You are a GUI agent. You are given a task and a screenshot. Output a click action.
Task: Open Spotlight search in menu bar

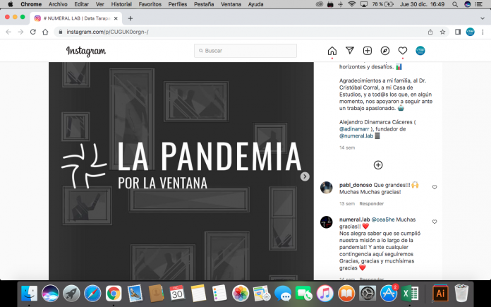tap(455, 4)
